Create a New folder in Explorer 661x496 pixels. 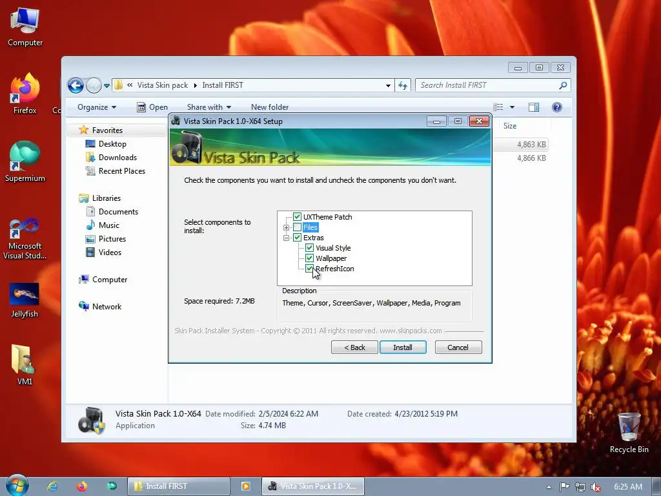point(270,107)
